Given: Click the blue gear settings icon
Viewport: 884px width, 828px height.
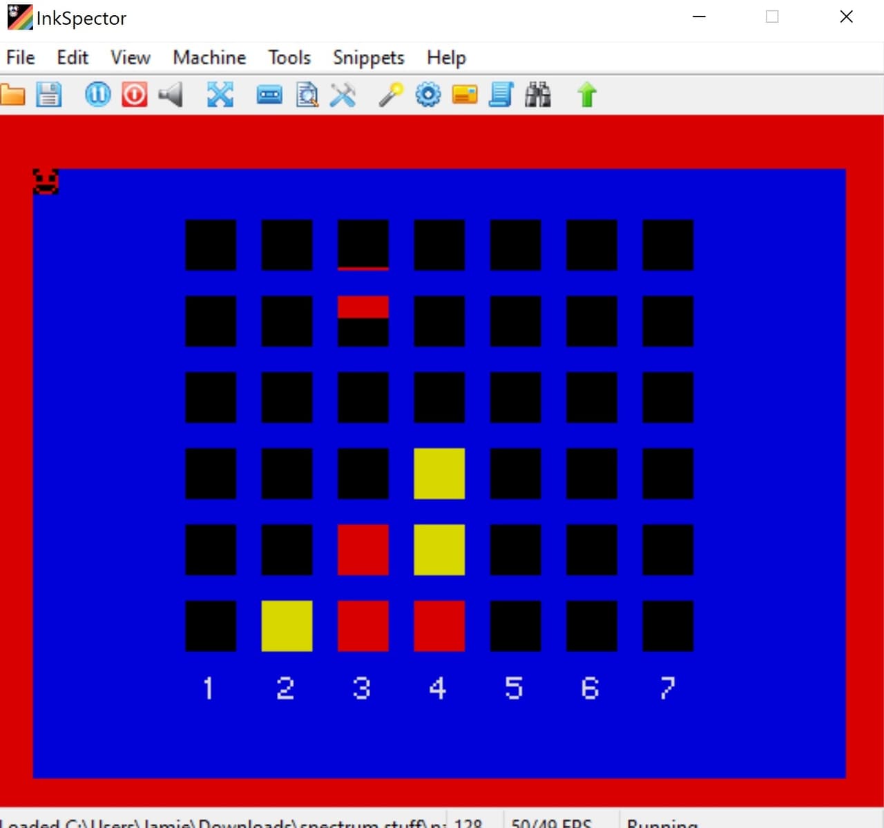Looking at the screenshot, I should click(x=428, y=95).
